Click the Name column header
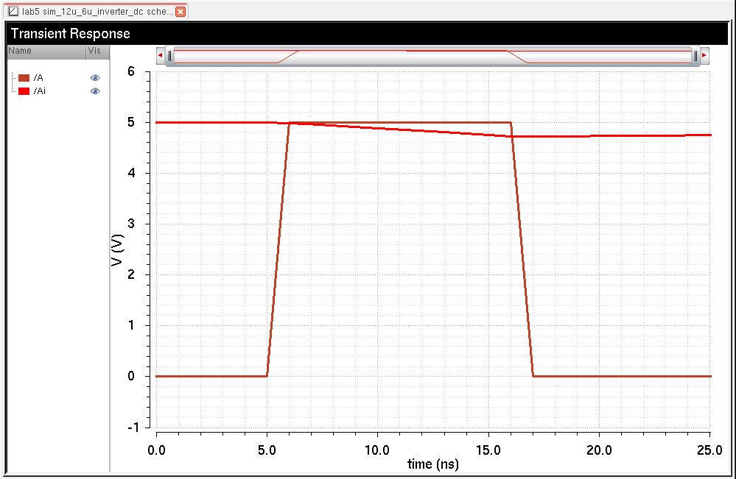 click(46, 51)
